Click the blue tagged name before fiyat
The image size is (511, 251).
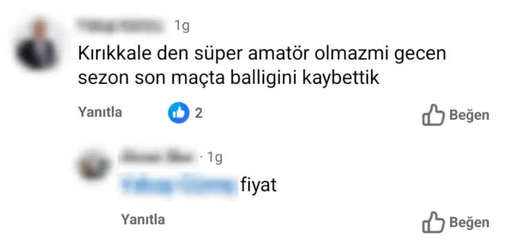(178, 185)
